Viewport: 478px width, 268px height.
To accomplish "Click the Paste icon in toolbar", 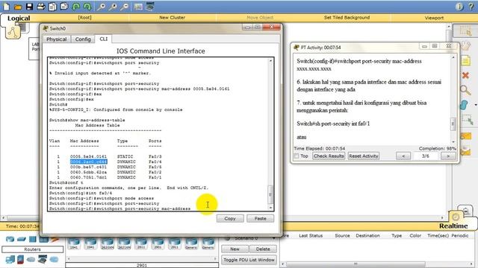I will (x=64, y=7).
